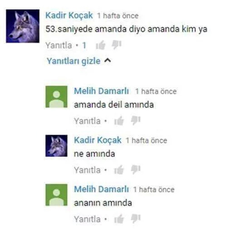
Task: Open Kadir Koçak's name link in the replies
Action: [x=98, y=140]
